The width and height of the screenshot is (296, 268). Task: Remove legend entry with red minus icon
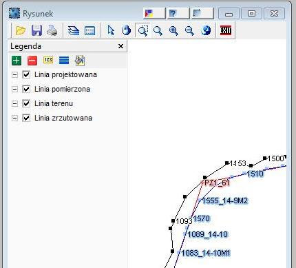[32, 61]
